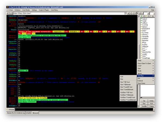162x122 pixels.
Task: Open the Help menu
Action: (x=152, y=10)
